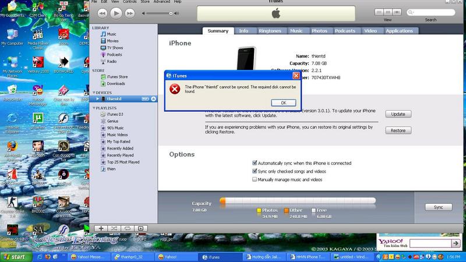Click OK in the iTunes error dialog
Viewport: 466px width, 262px height.
pos(283,102)
